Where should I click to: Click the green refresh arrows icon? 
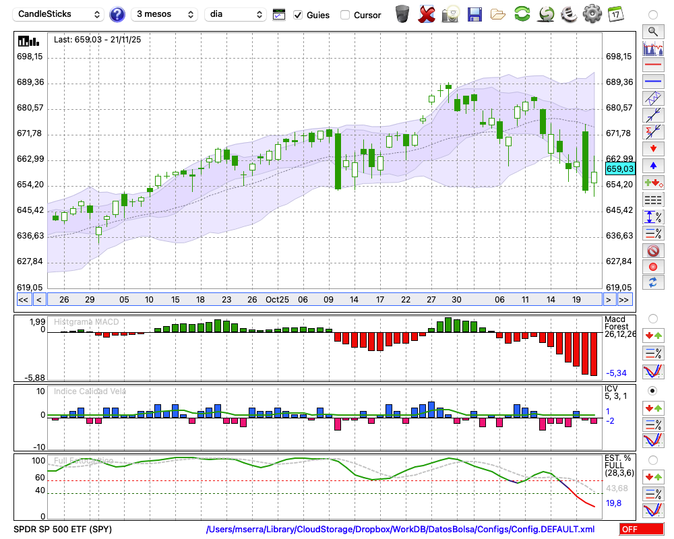pyautogui.click(x=522, y=13)
